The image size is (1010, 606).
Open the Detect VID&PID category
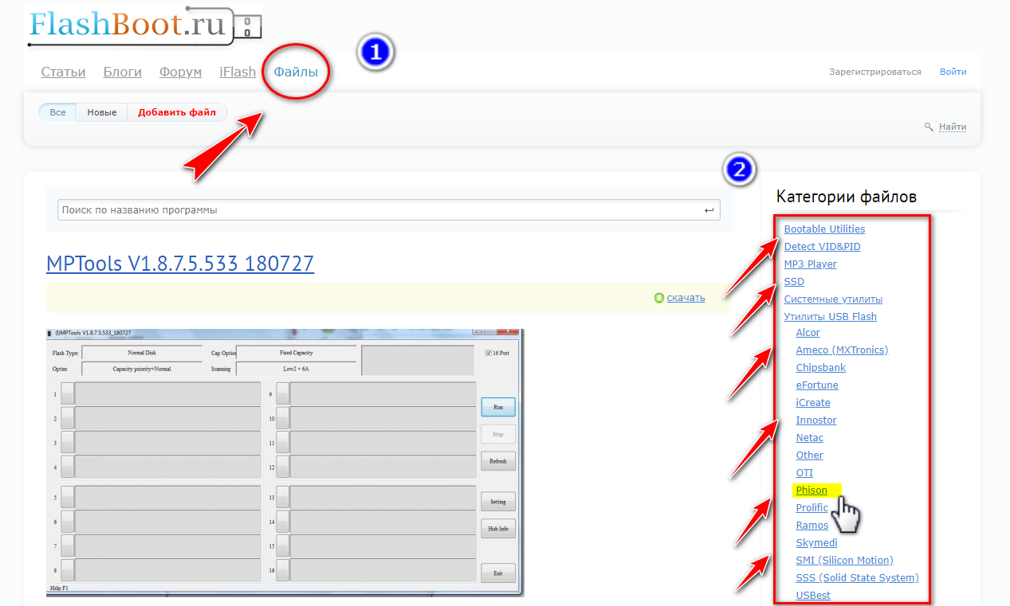coord(822,246)
